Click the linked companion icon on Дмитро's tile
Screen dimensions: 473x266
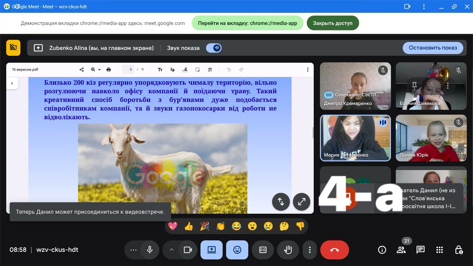329,95
